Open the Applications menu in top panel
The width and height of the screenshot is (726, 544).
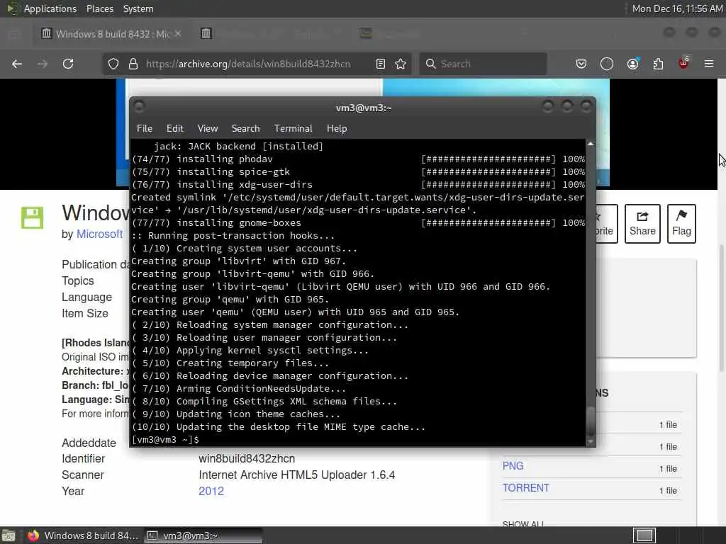pos(50,8)
